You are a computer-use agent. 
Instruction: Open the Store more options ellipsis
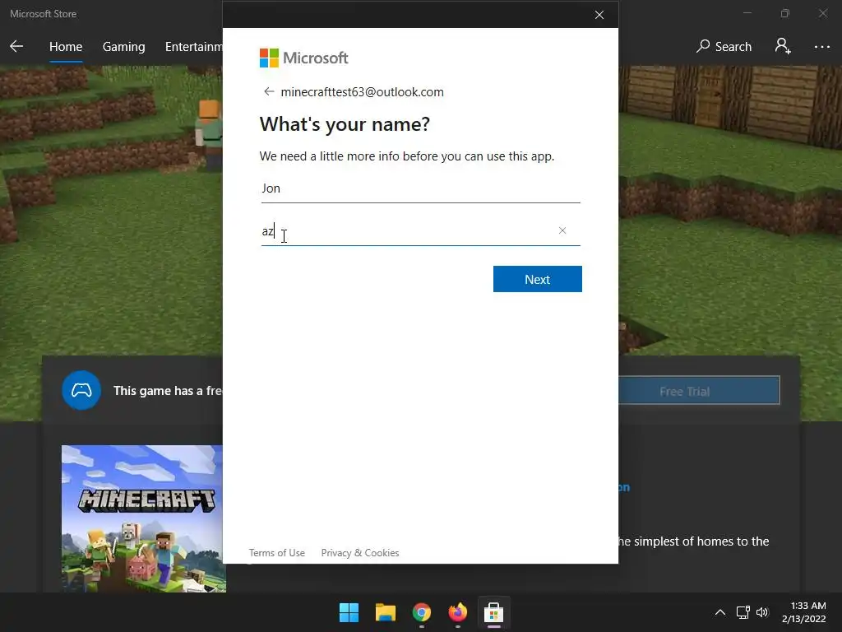pyautogui.click(x=821, y=47)
